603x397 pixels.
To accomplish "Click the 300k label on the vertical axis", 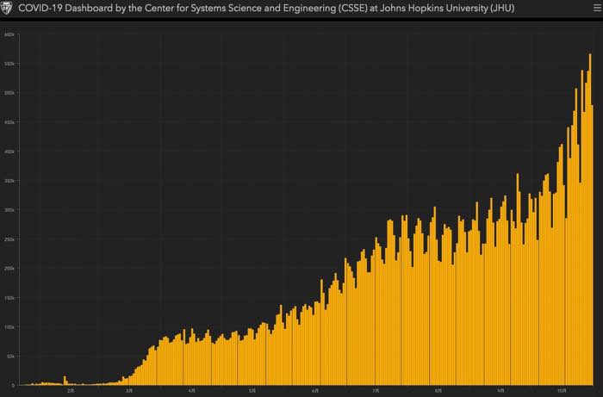I will tap(9, 210).
